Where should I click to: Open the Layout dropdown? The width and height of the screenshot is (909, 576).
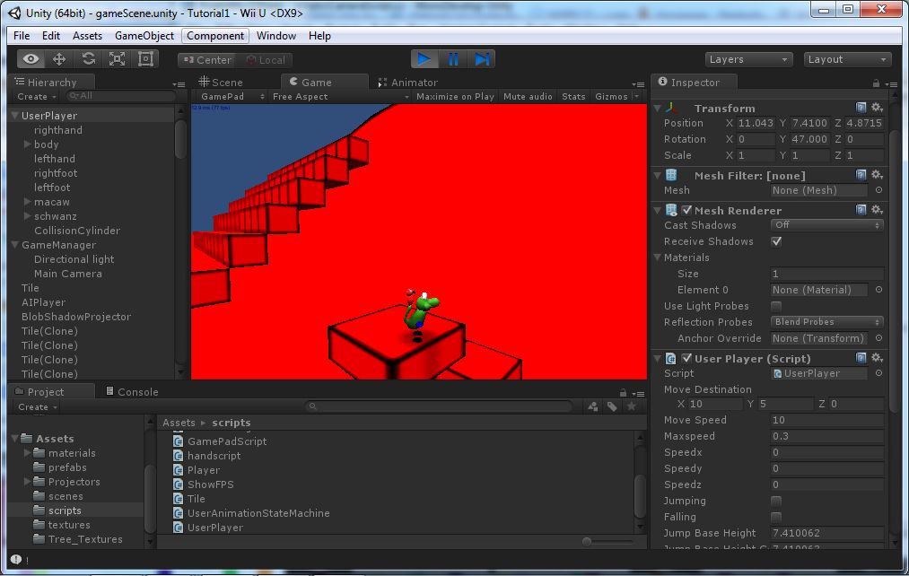[x=847, y=59]
